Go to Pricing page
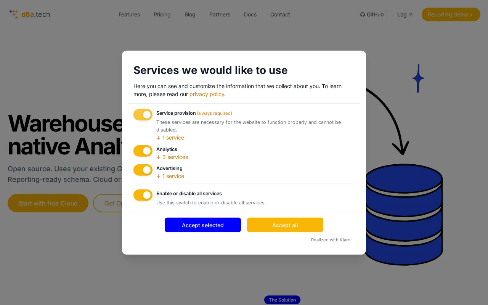 (162, 14)
